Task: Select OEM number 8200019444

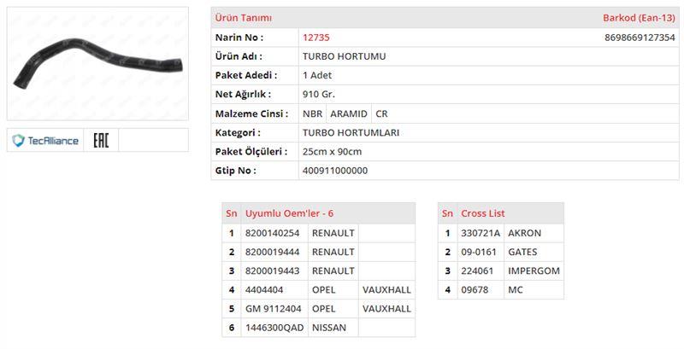Action: pyautogui.click(x=272, y=252)
